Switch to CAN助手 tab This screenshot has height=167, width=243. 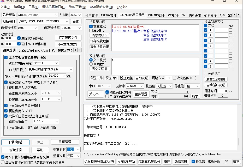[174, 15]
